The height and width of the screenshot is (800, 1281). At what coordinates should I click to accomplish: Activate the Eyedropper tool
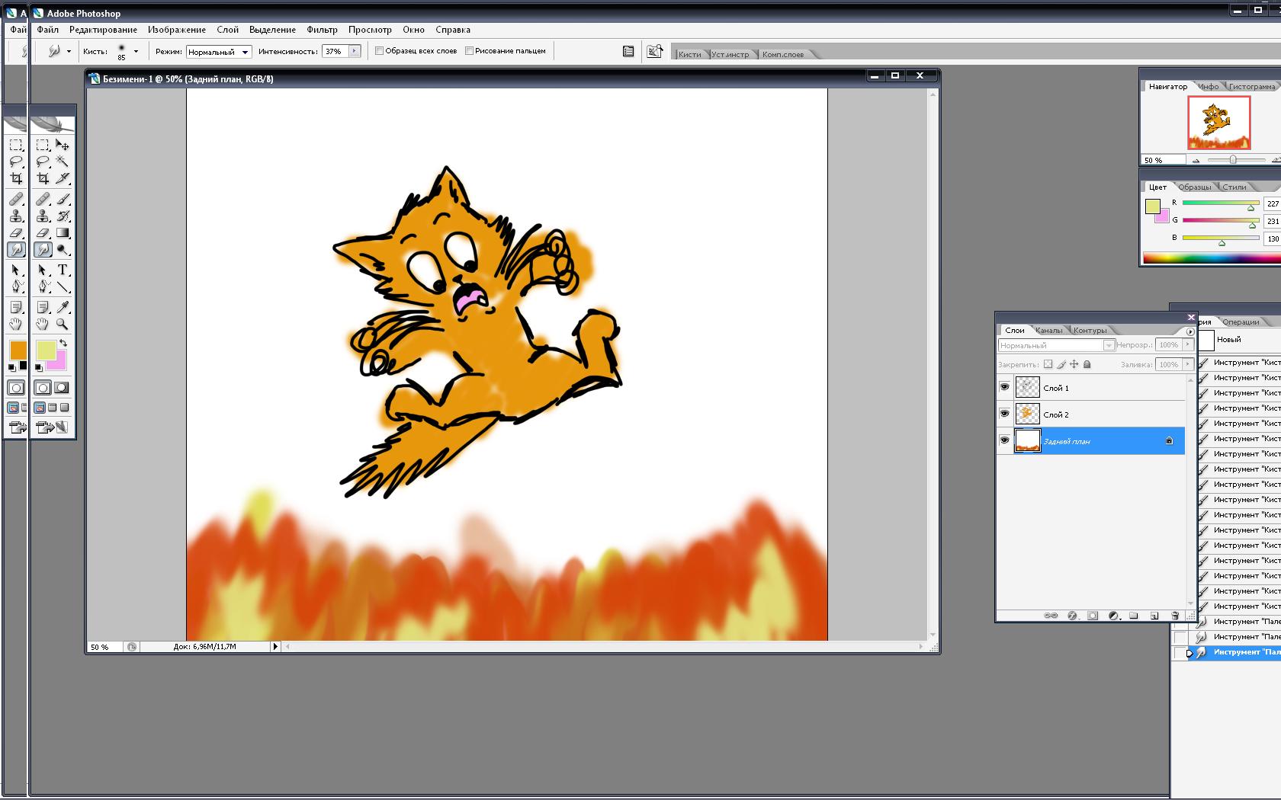pos(63,307)
